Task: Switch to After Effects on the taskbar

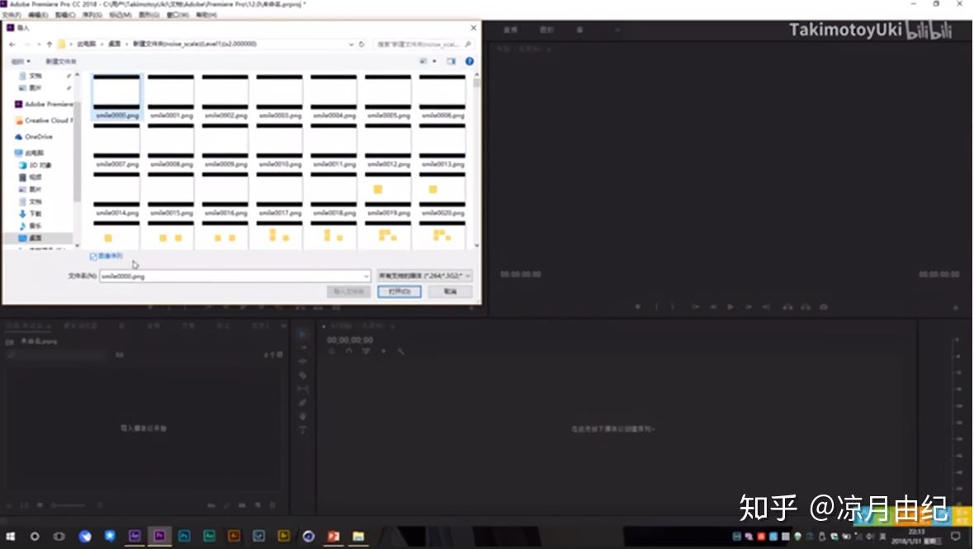Action: coord(135,536)
